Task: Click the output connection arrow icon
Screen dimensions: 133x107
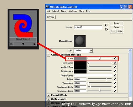Action: pyautogui.click(x=106, y=29)
